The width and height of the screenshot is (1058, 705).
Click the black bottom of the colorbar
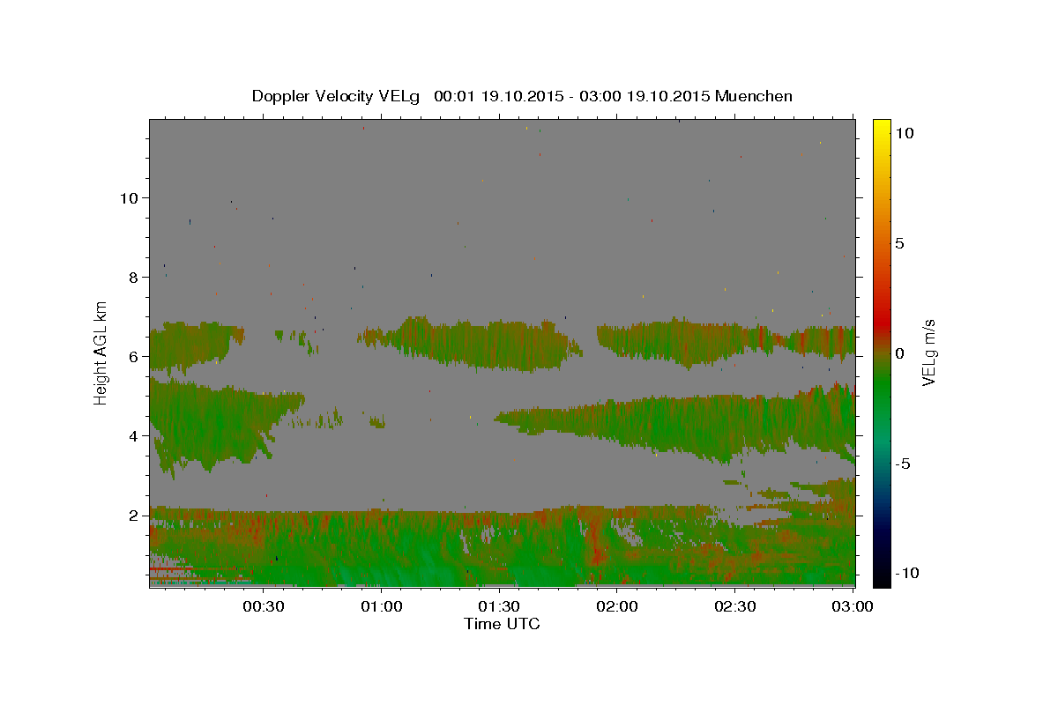coord(882,578)
